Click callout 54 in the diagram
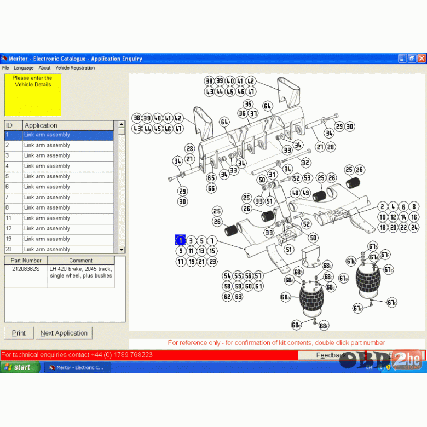427x427 pixels. [227, 276]
